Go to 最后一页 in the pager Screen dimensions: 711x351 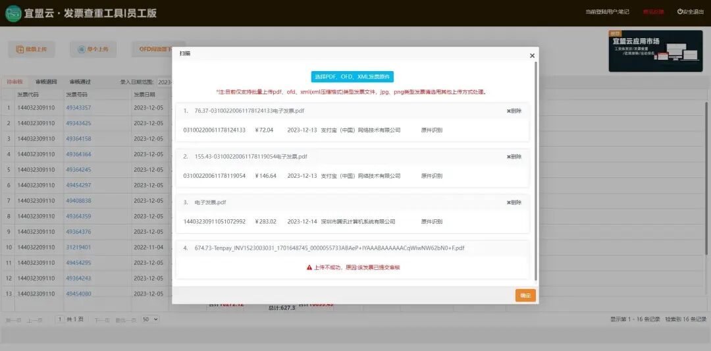tap(126, 320)
